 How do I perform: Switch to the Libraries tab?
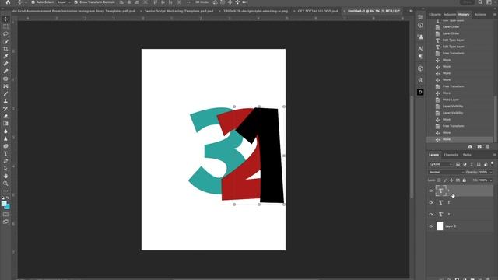coord(435,14)
